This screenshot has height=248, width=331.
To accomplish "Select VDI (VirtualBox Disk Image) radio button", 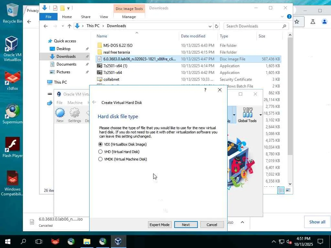I will click(100, 144).
